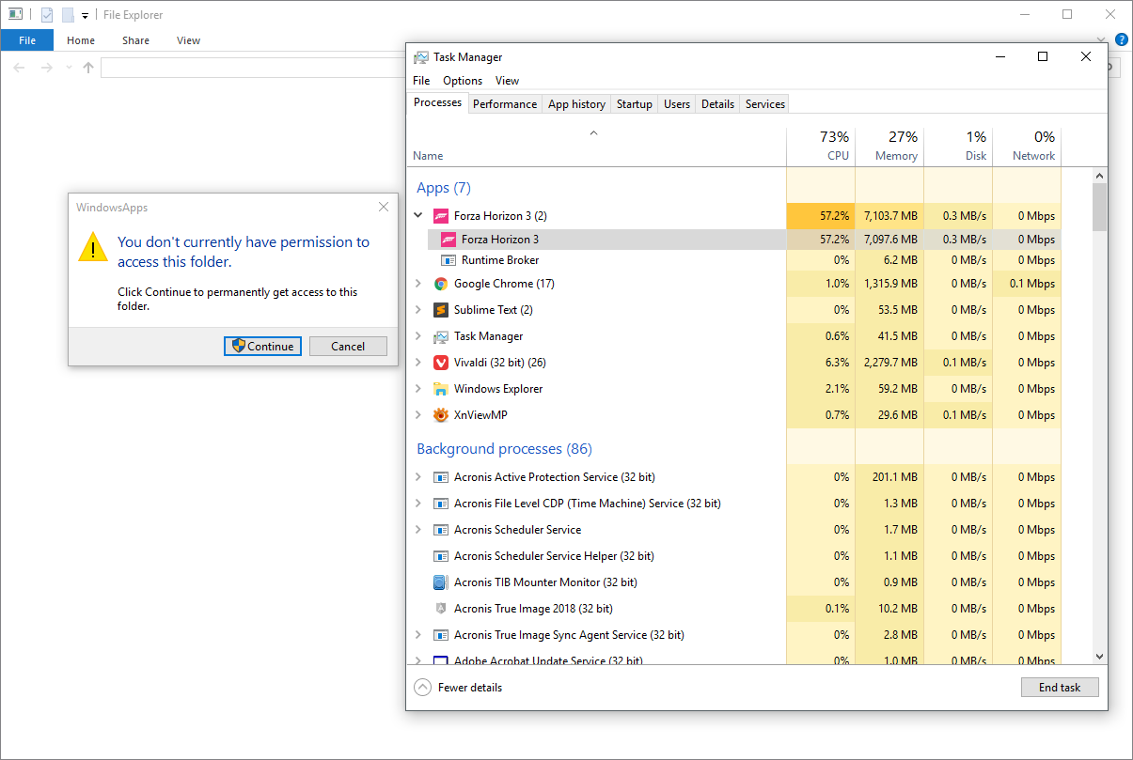Expand the Windows Explorer process entry
Screen dimensions: 1133x760
coord(418,389)
